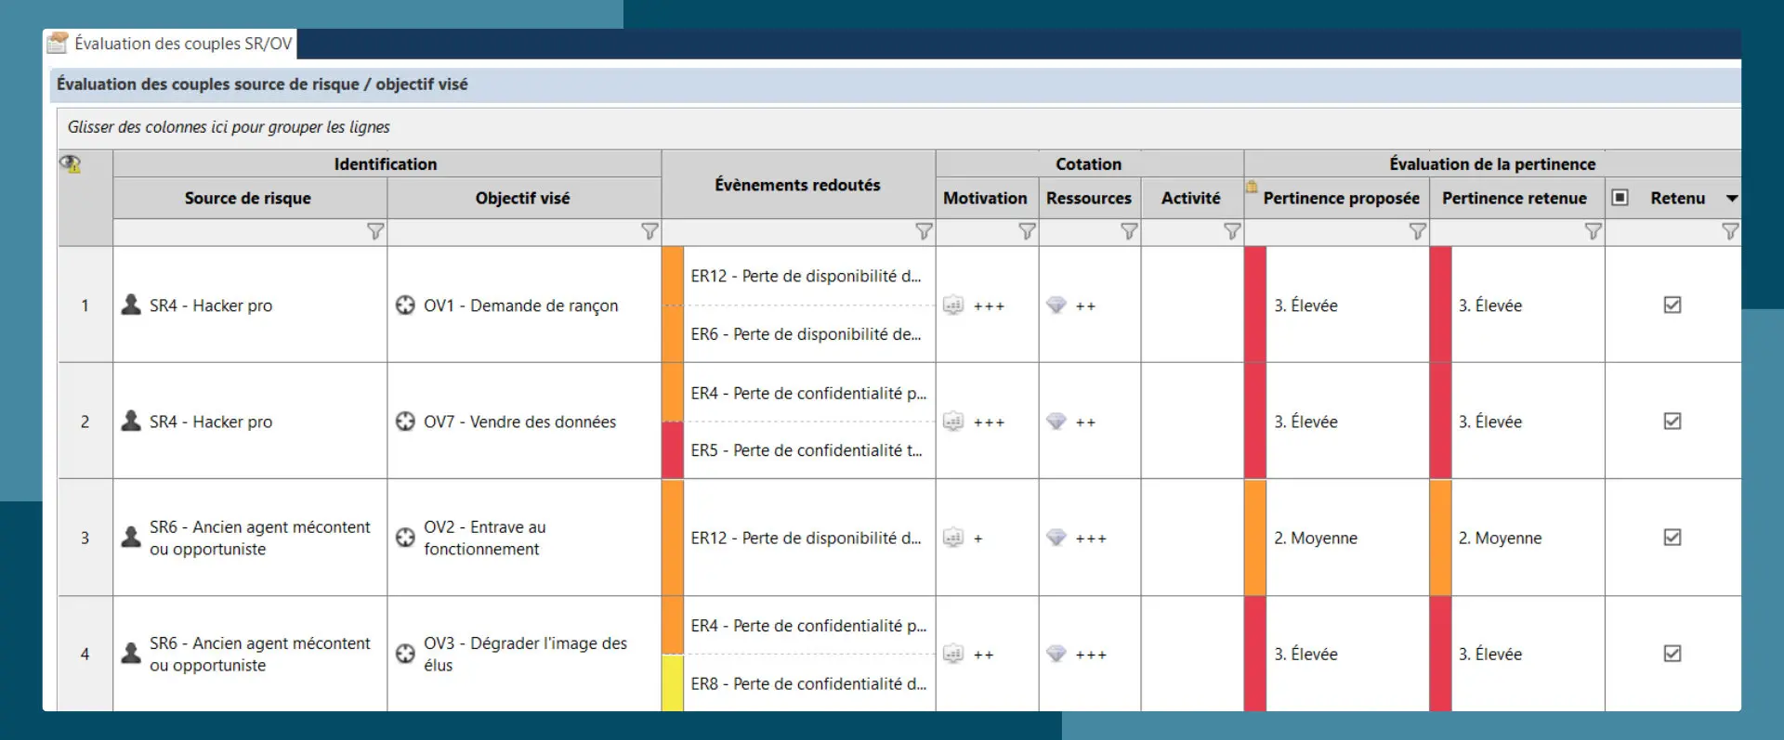Screen dimensions: 1784x740
Task: Click the Évaluation de la pertinence group header
Action: (x=1492, y=164)
